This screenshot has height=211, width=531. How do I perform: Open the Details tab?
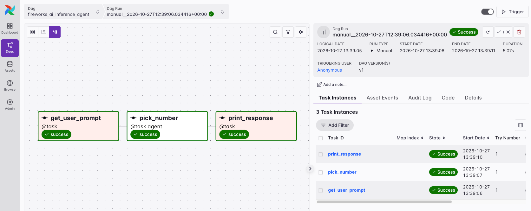coord(473,98)
